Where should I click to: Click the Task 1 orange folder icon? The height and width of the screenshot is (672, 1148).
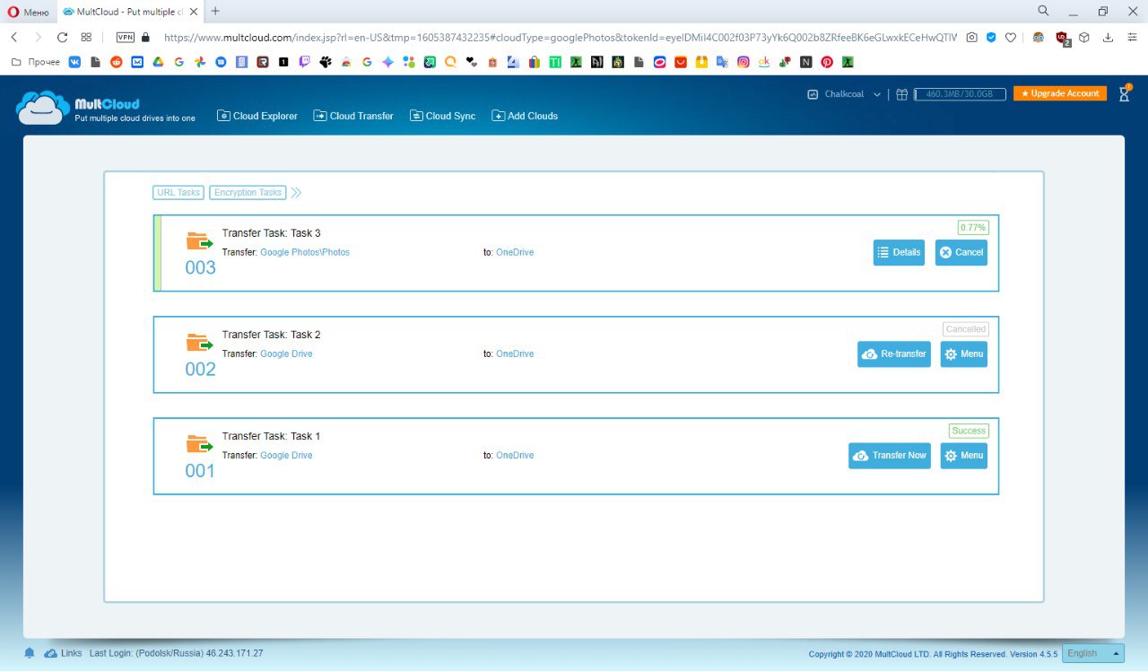pos(199,444)
